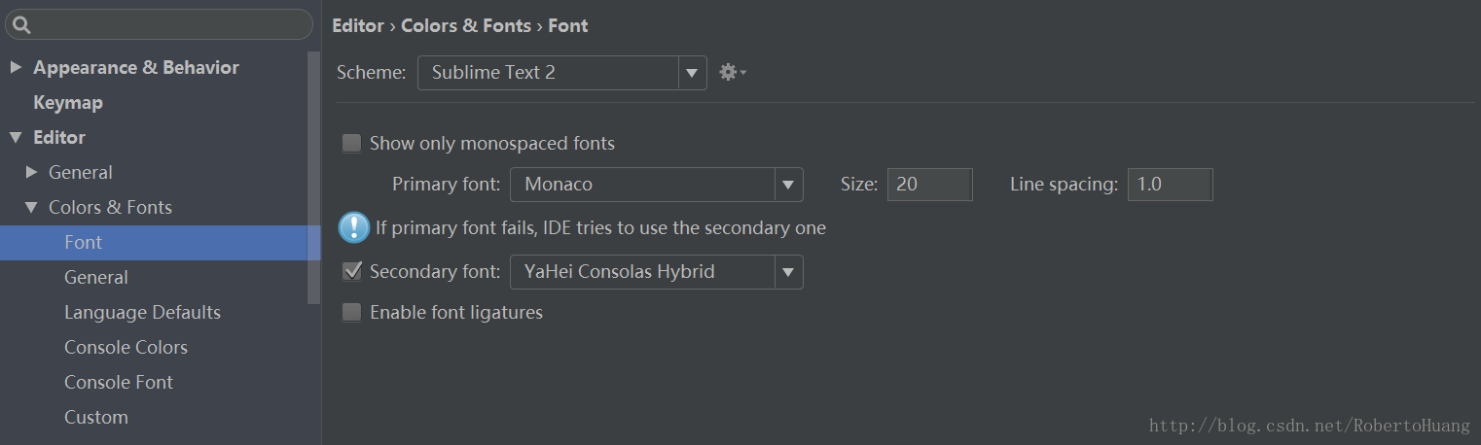Click the sidebar vertical scrollbar
Viewport: 1481px width, 445px height.
coord(313,175)
